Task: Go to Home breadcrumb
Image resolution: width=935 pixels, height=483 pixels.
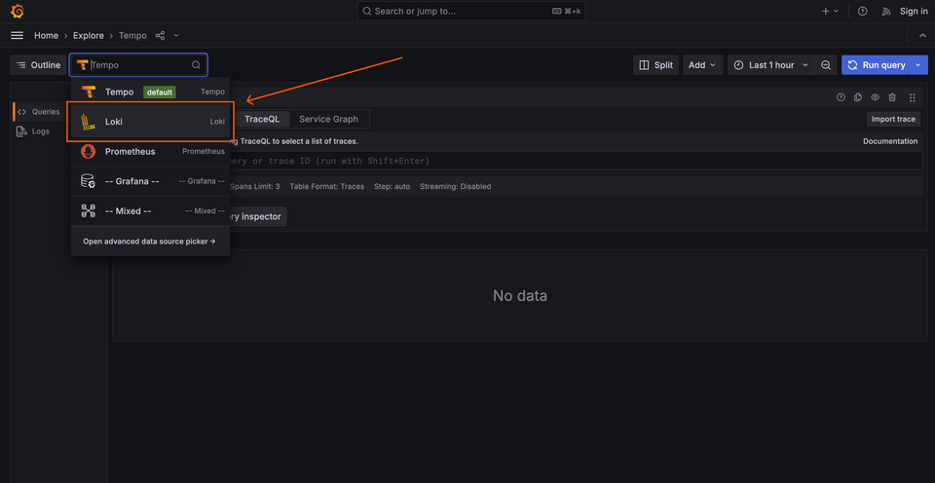Action: [x=46, y=36]
